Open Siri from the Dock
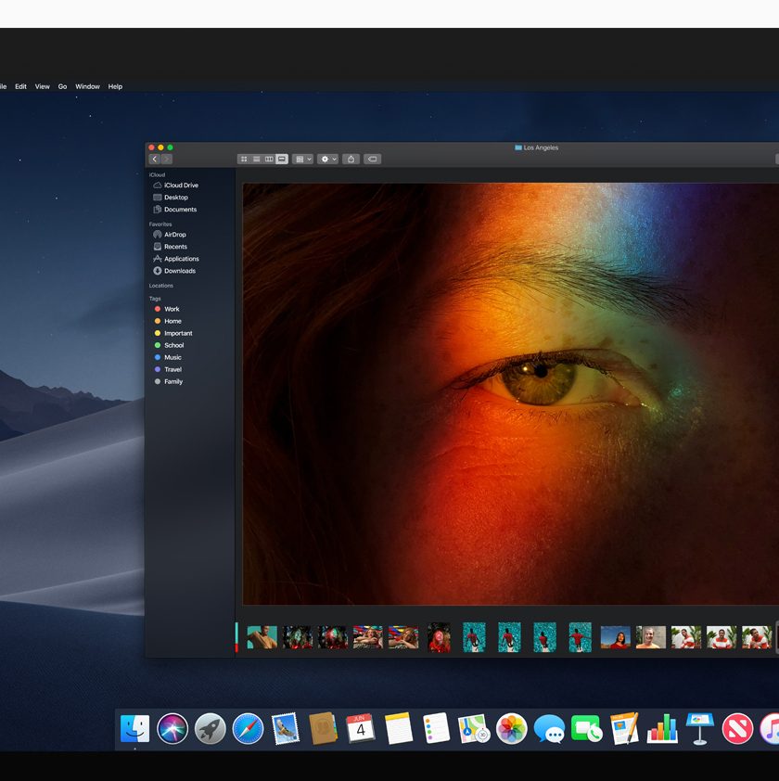This screenshot has height=781, width=779. 172,728
